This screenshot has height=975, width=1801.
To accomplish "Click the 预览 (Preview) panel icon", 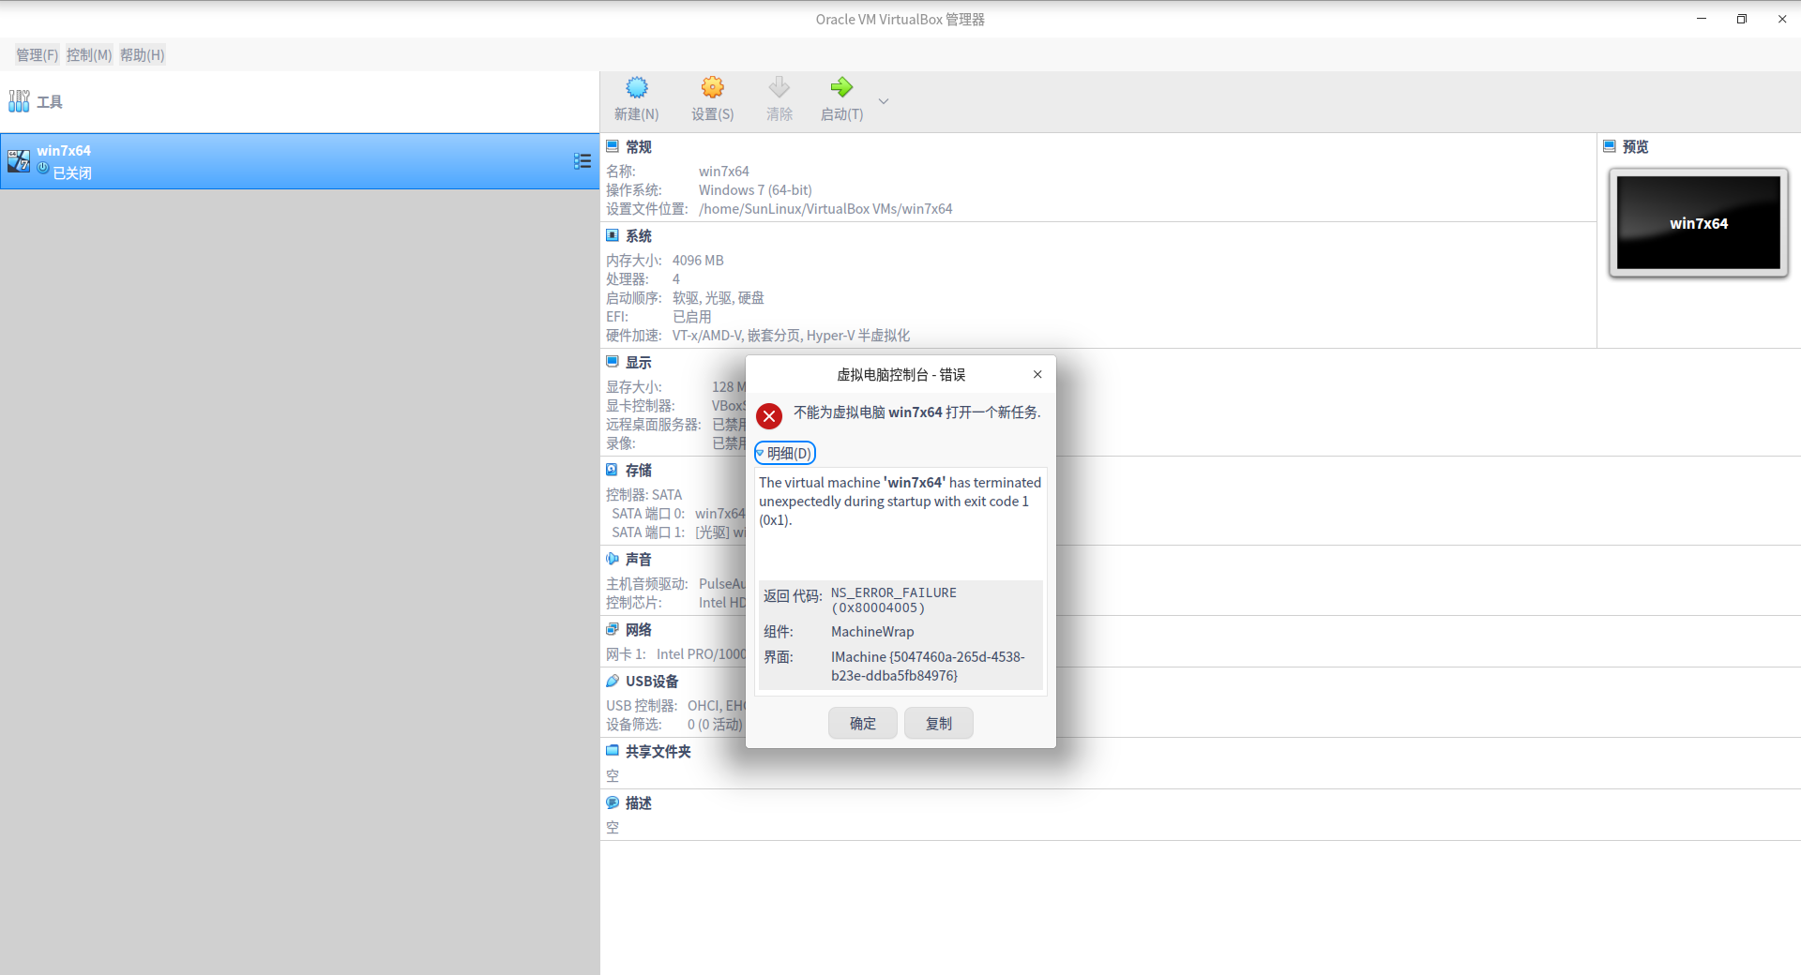I will [x=1610, y=146].
